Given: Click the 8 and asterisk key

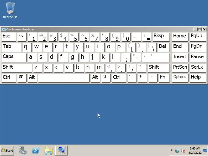Looking at the screenshot, I should pos(105,37).
